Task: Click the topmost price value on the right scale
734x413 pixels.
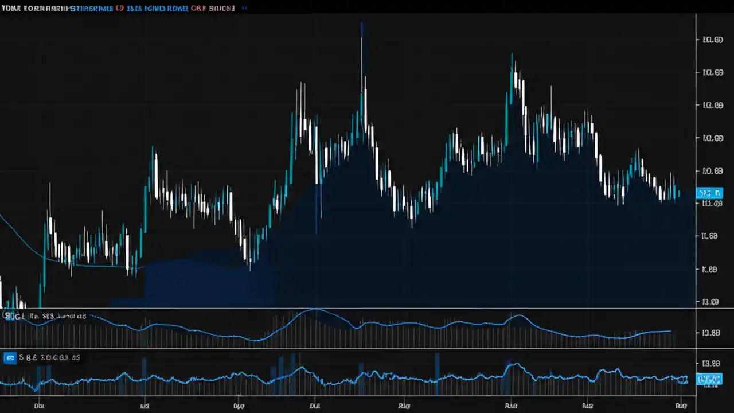Action: coord(712,40)
